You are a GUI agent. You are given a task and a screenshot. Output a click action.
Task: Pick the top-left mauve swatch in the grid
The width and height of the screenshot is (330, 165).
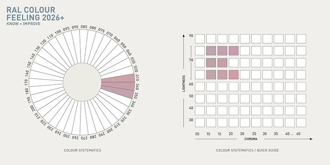[x=211, y=51]
